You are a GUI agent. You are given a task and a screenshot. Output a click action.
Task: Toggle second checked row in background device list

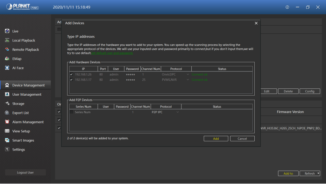[x=59, y=120]
